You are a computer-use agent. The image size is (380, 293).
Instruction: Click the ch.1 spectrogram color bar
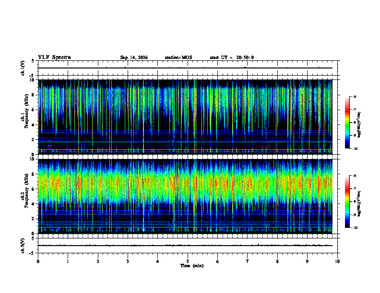[347, 123]
